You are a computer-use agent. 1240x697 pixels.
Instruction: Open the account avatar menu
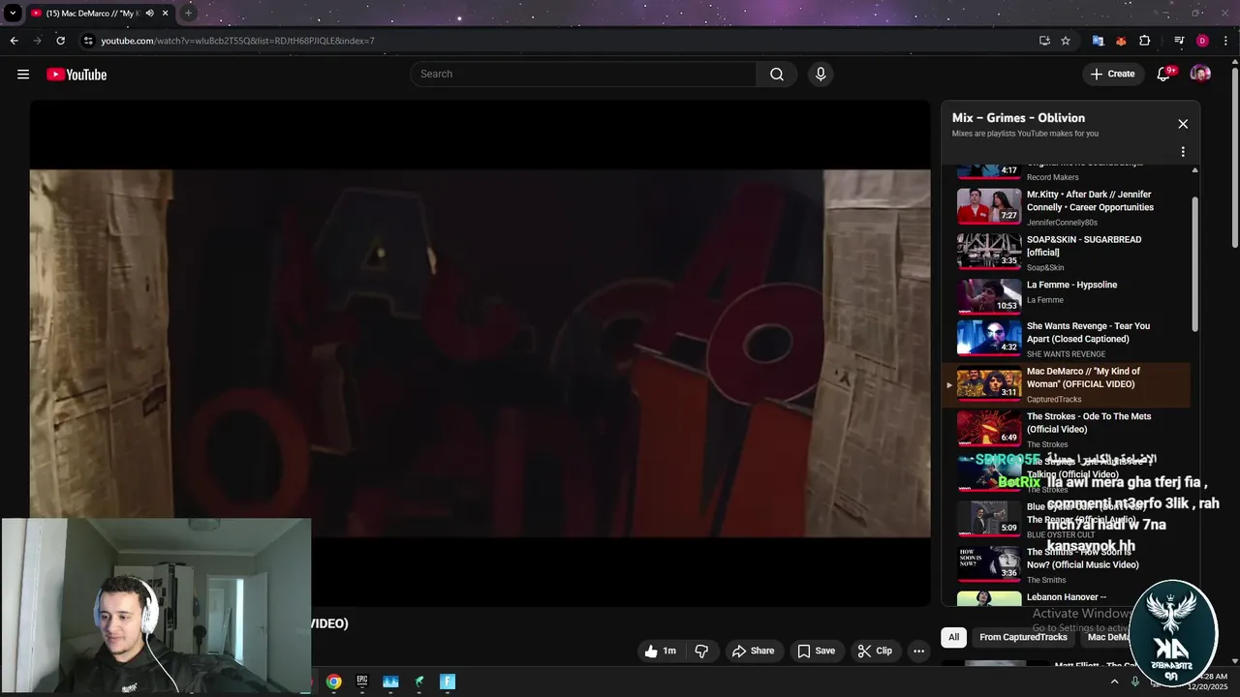pyautogui.click(x=1200, y=74)
